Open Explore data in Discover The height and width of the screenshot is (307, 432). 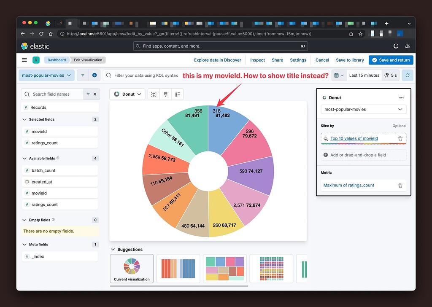click(217, 60)
